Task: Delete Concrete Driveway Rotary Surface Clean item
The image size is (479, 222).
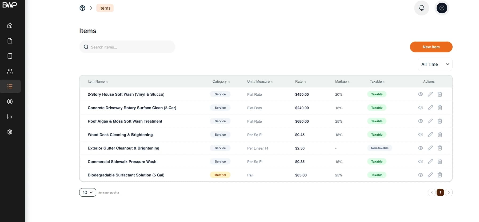Action: coord(440,108)
